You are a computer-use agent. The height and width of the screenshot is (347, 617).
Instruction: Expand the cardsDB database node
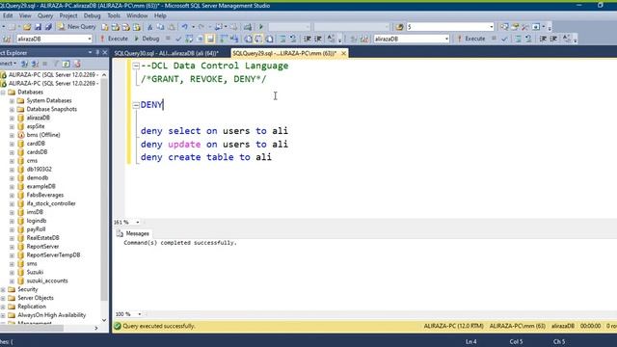[x=12, y=152]
